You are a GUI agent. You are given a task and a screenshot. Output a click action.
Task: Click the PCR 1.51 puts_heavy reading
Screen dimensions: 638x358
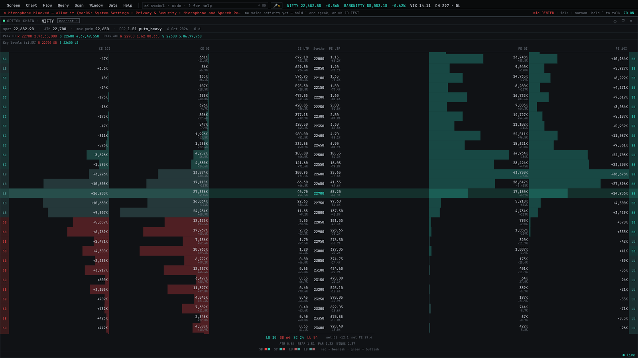(x=140, y=29)
